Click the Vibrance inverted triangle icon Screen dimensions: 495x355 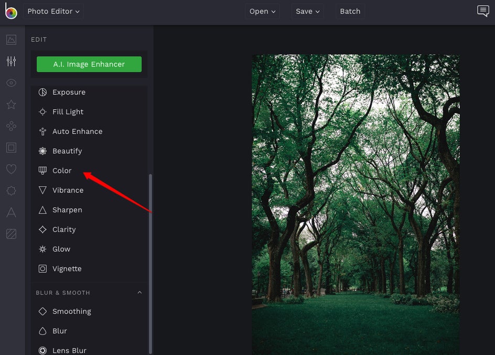click(x=42, y=190)
